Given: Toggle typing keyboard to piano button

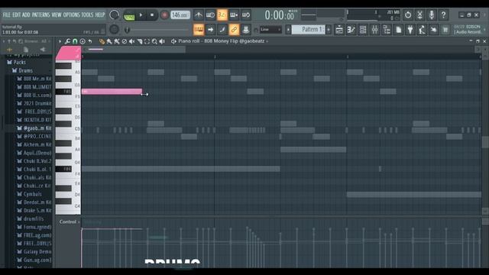Looking at the screenshot, I should (199, 30).
